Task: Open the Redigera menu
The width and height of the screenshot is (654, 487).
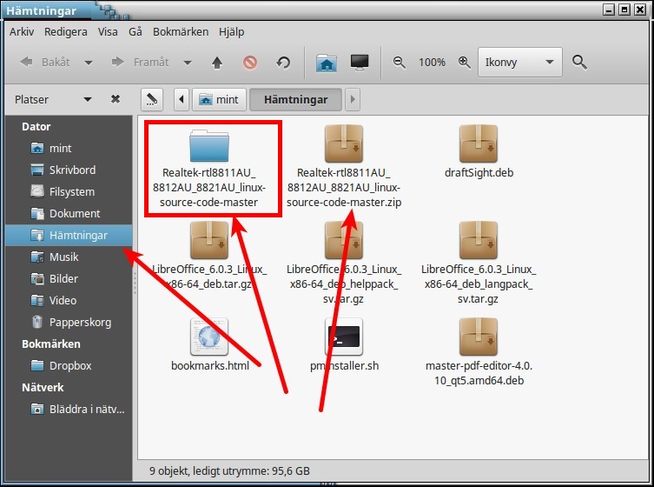Action: click(x=66, y=31)
